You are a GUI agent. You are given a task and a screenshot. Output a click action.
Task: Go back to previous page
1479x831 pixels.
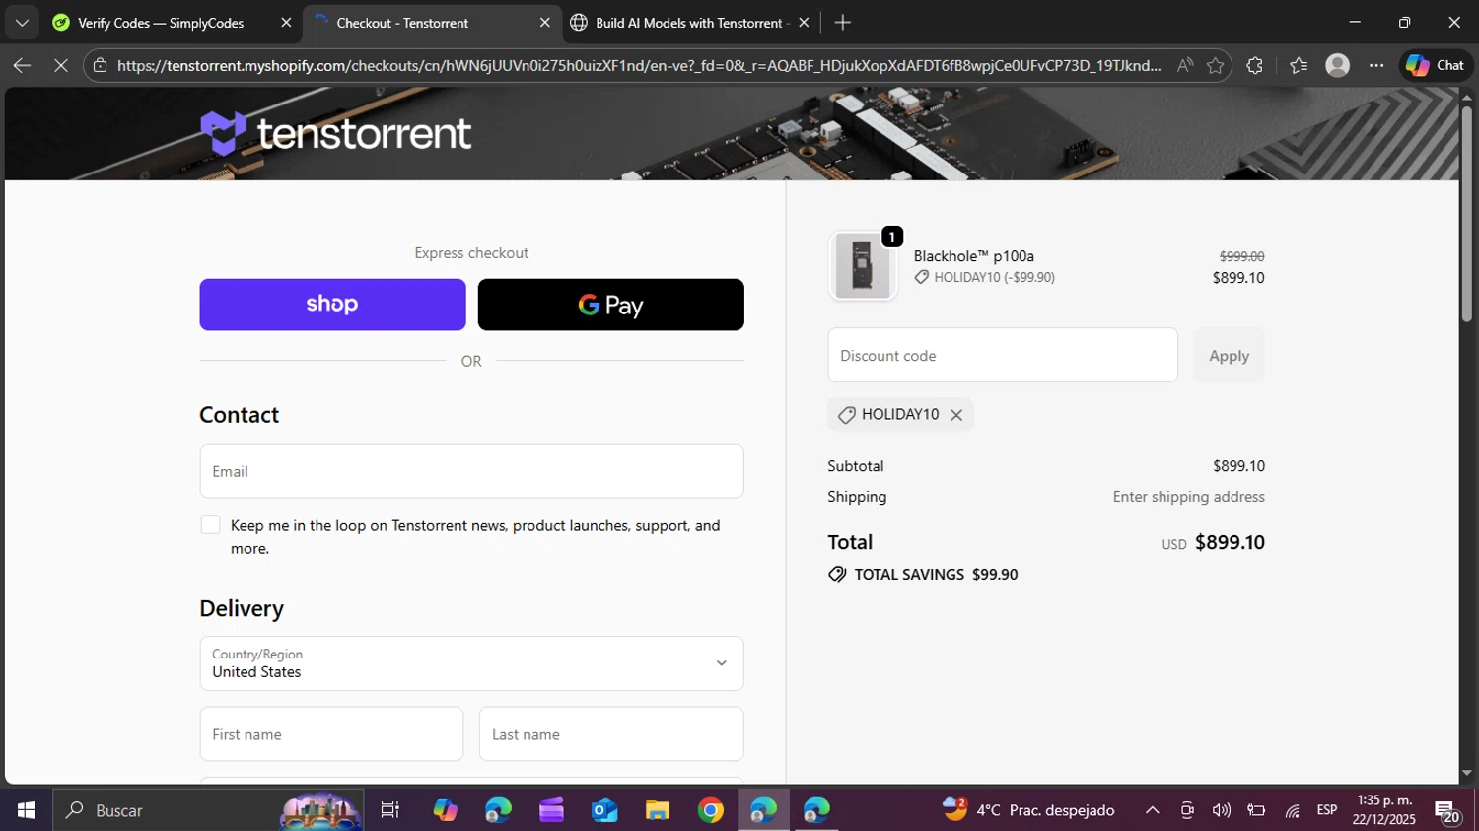click(x=22, y=65)
